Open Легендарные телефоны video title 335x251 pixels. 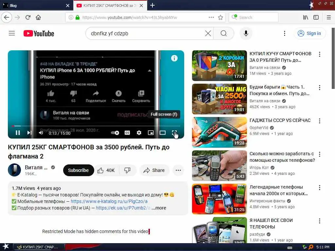pos(279,190)
